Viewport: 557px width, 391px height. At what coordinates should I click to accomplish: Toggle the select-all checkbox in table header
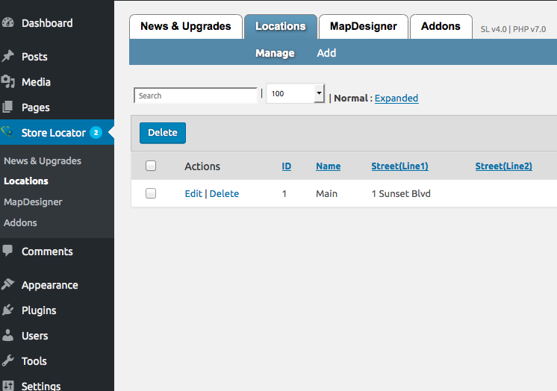pyautogui.click(x=151, y=166)
